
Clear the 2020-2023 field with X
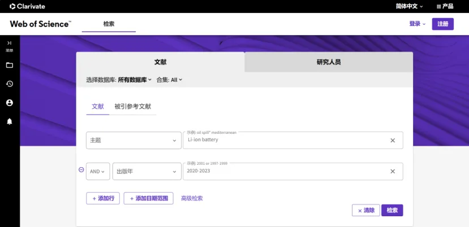pyautogui.click(x=393, y=172)
